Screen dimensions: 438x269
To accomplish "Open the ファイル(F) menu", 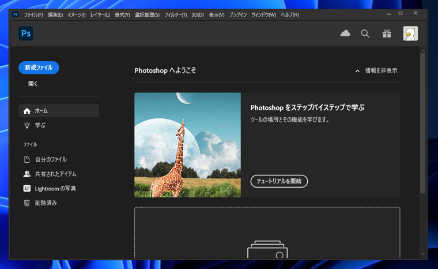I will [x=33, y=15].
